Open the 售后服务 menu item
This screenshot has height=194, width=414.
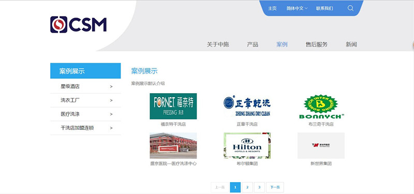tap(317, 44)
